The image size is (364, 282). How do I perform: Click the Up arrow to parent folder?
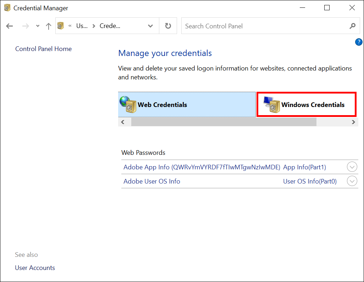[x=49, y=26]
